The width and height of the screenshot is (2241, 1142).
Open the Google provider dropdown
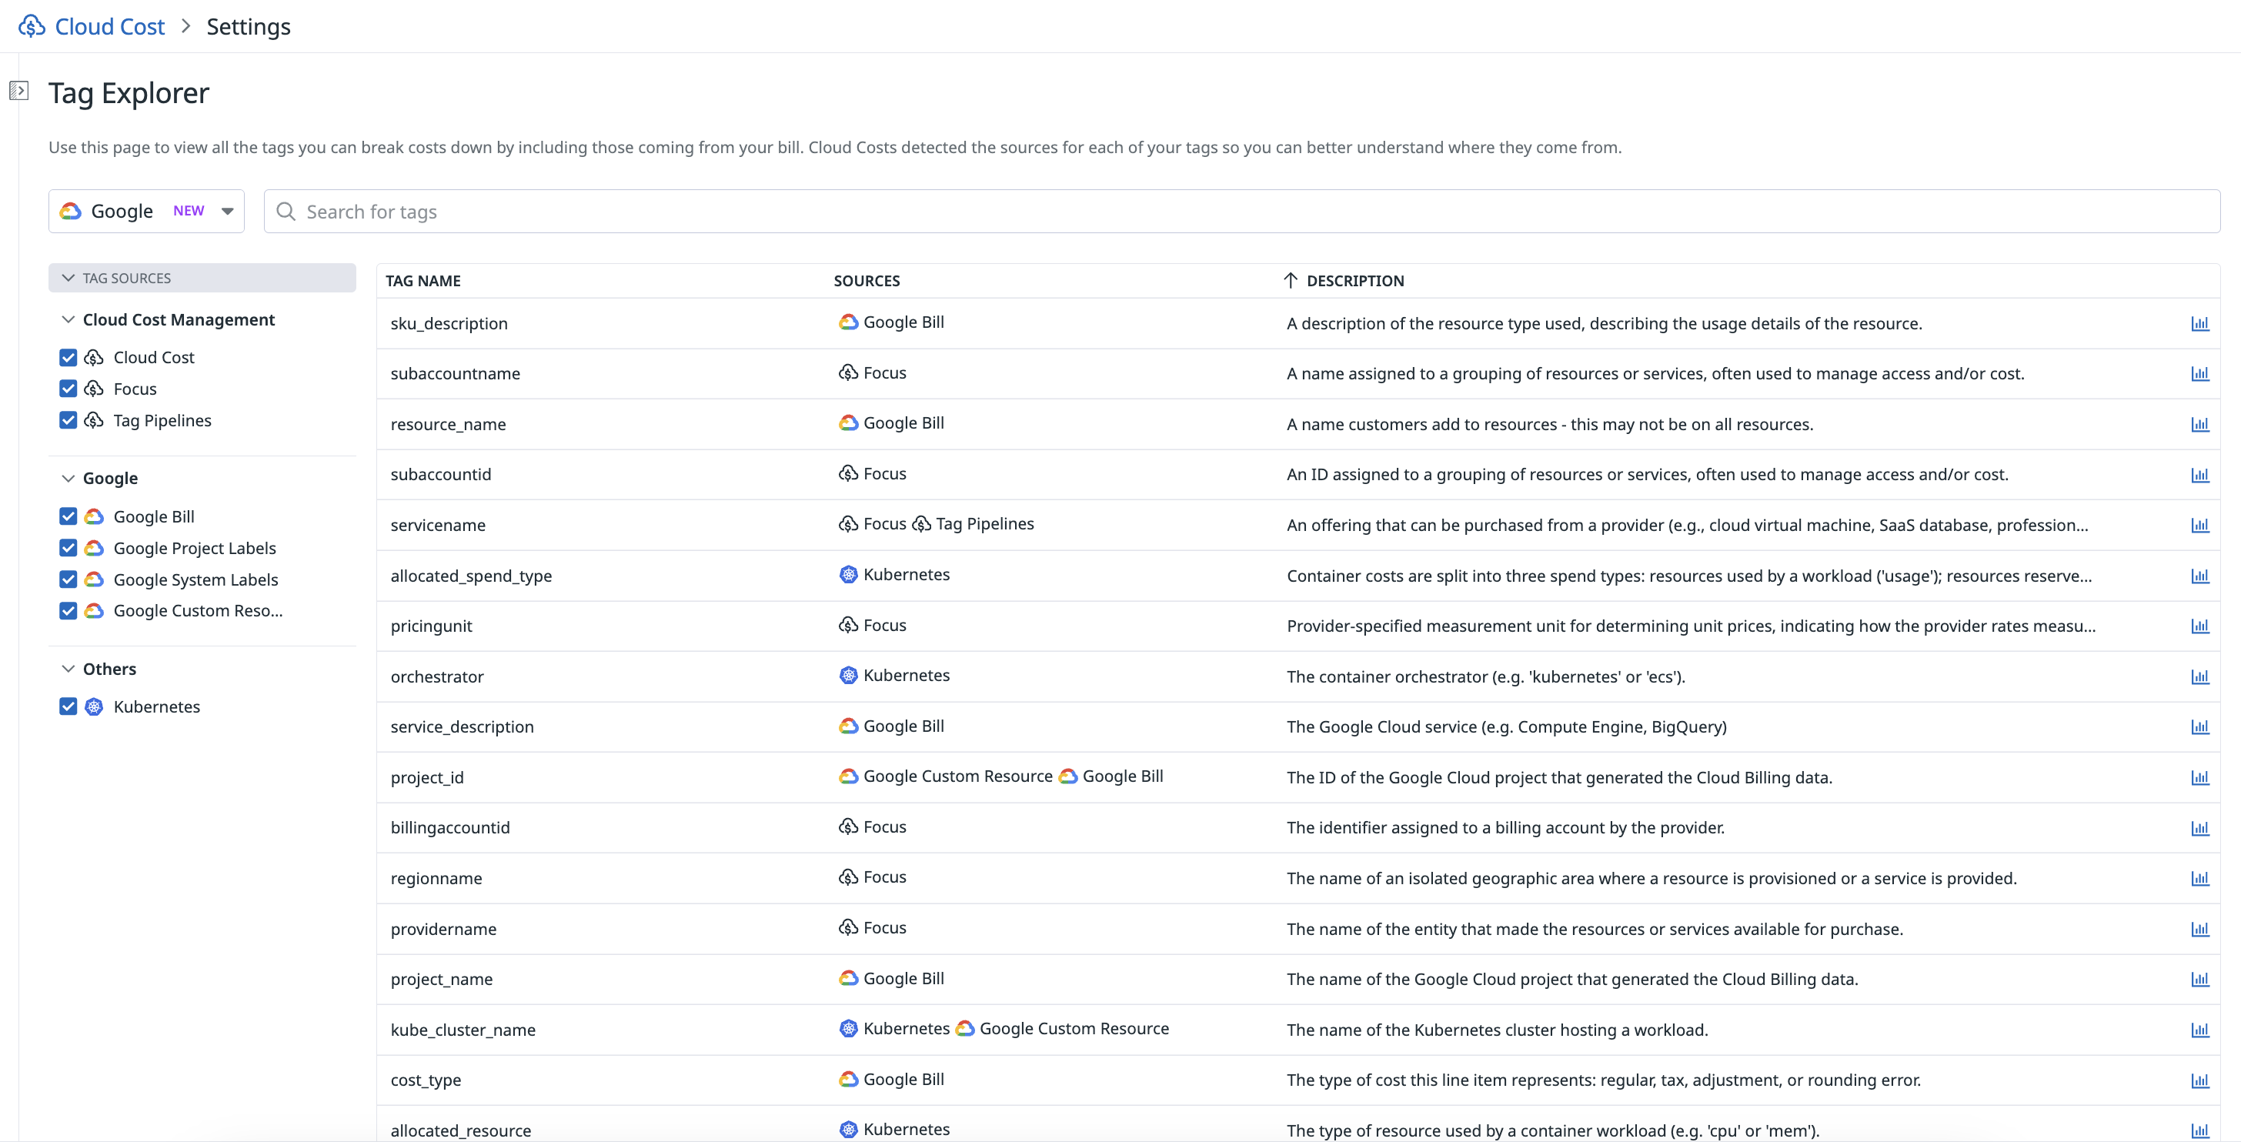[228, 211]
